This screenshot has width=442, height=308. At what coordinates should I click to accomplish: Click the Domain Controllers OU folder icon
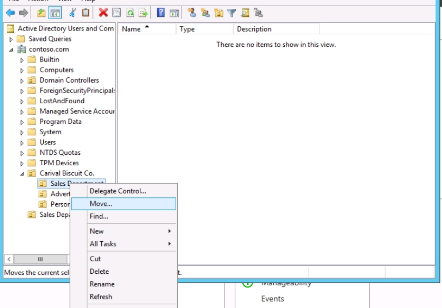tap(32, 80)
